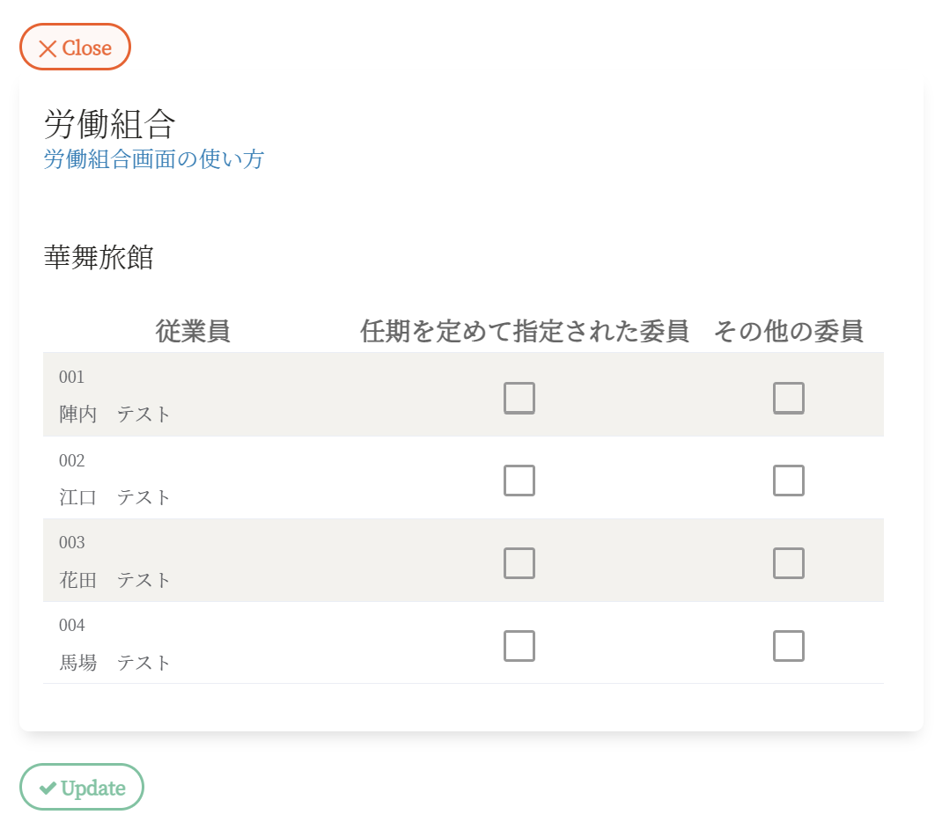Check その他の委員 for 江口 テスト

pos(789,481)
